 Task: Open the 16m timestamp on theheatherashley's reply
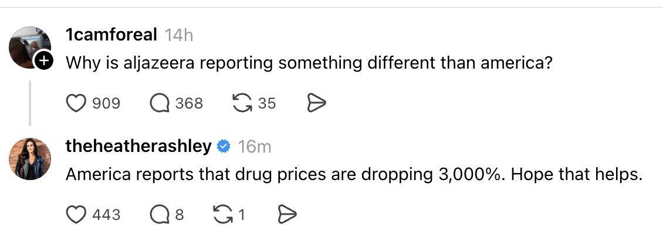[255, 147]
